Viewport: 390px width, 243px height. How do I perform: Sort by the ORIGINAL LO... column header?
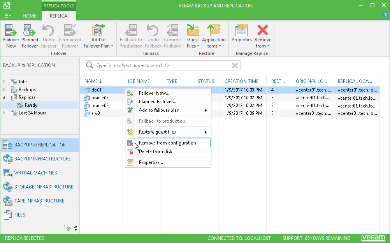[x=312, y=81]
